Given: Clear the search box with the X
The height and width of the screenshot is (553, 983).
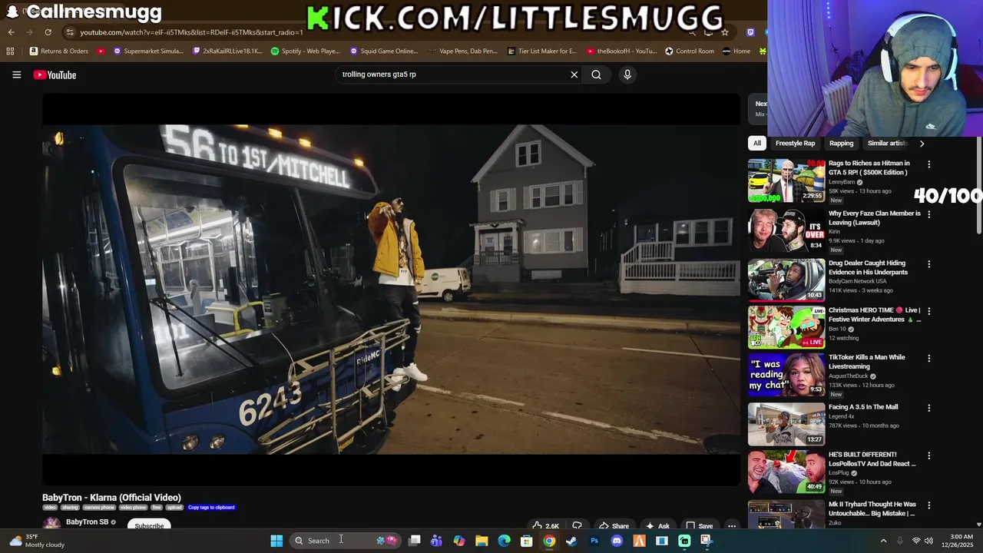Looking at the screenshot, I should 574,75.
